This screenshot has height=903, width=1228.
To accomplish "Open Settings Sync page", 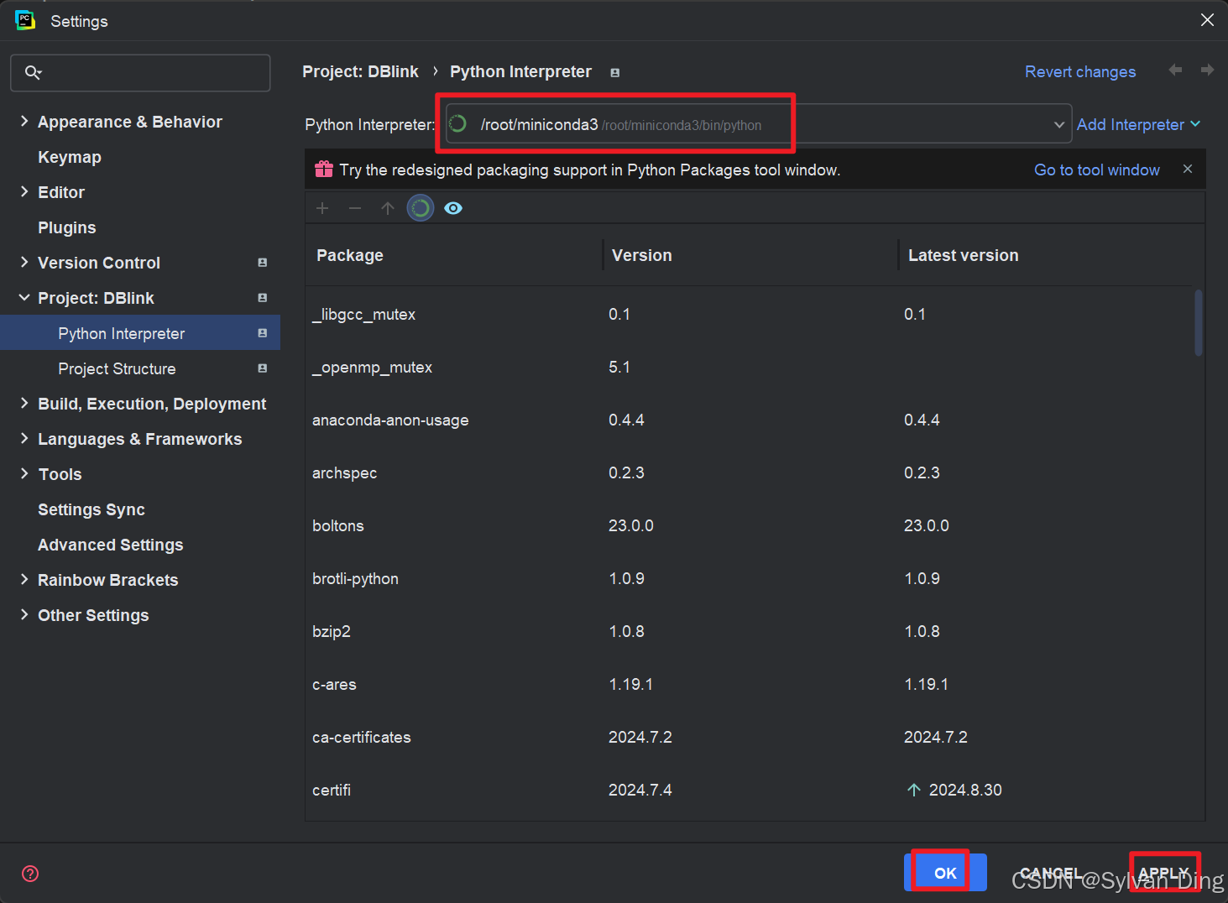I will [x=91, y=509].
